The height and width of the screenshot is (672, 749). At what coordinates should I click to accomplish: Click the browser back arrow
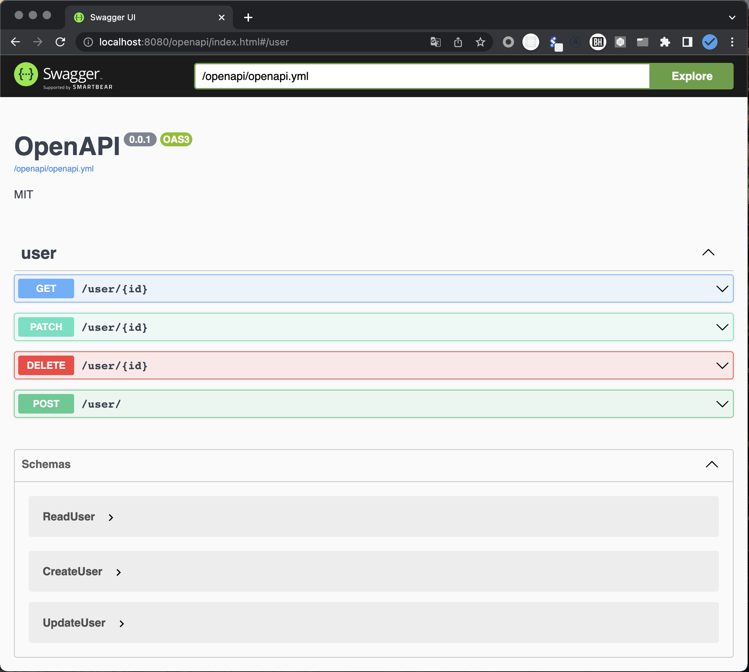click(x=15, y=42)
